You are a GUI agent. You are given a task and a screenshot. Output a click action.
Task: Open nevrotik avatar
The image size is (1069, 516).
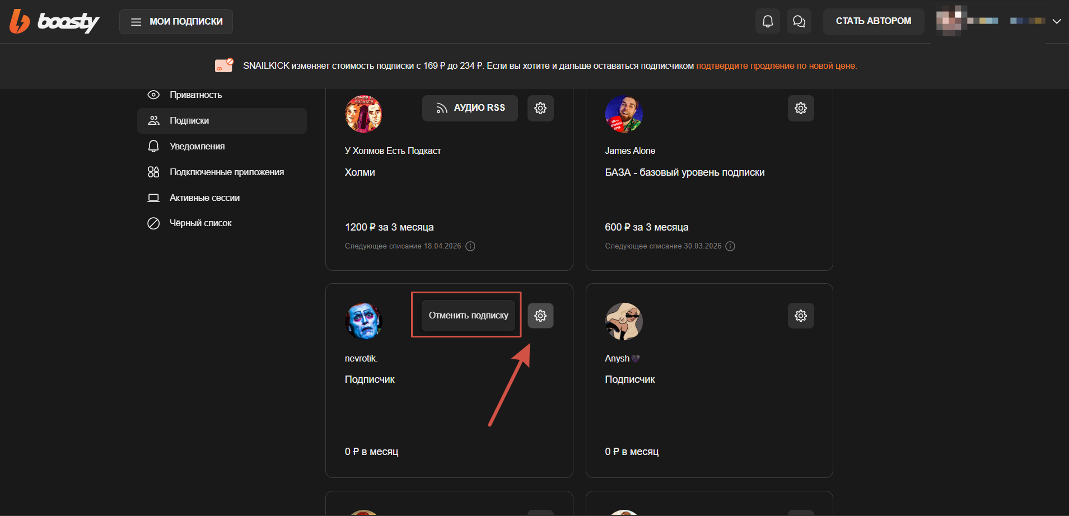363,321
